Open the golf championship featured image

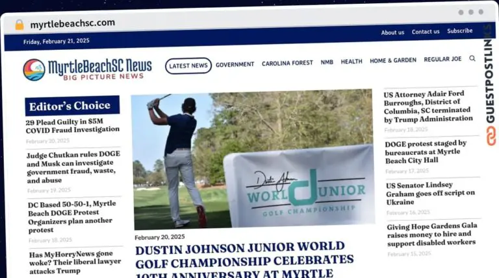252,159
